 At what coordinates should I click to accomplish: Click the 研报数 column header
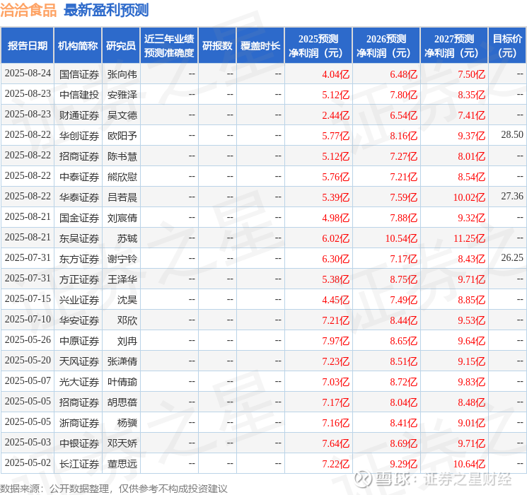[217, 46]
